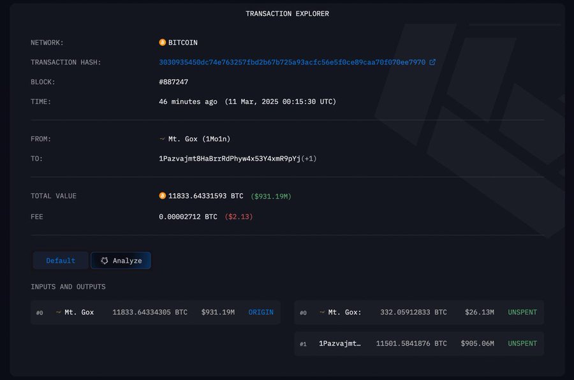
Task: Select the Analyze tab
Action: (121, 260)
